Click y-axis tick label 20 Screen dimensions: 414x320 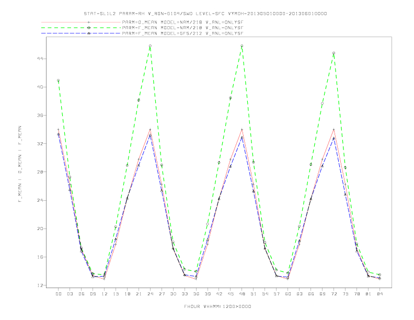40,228
